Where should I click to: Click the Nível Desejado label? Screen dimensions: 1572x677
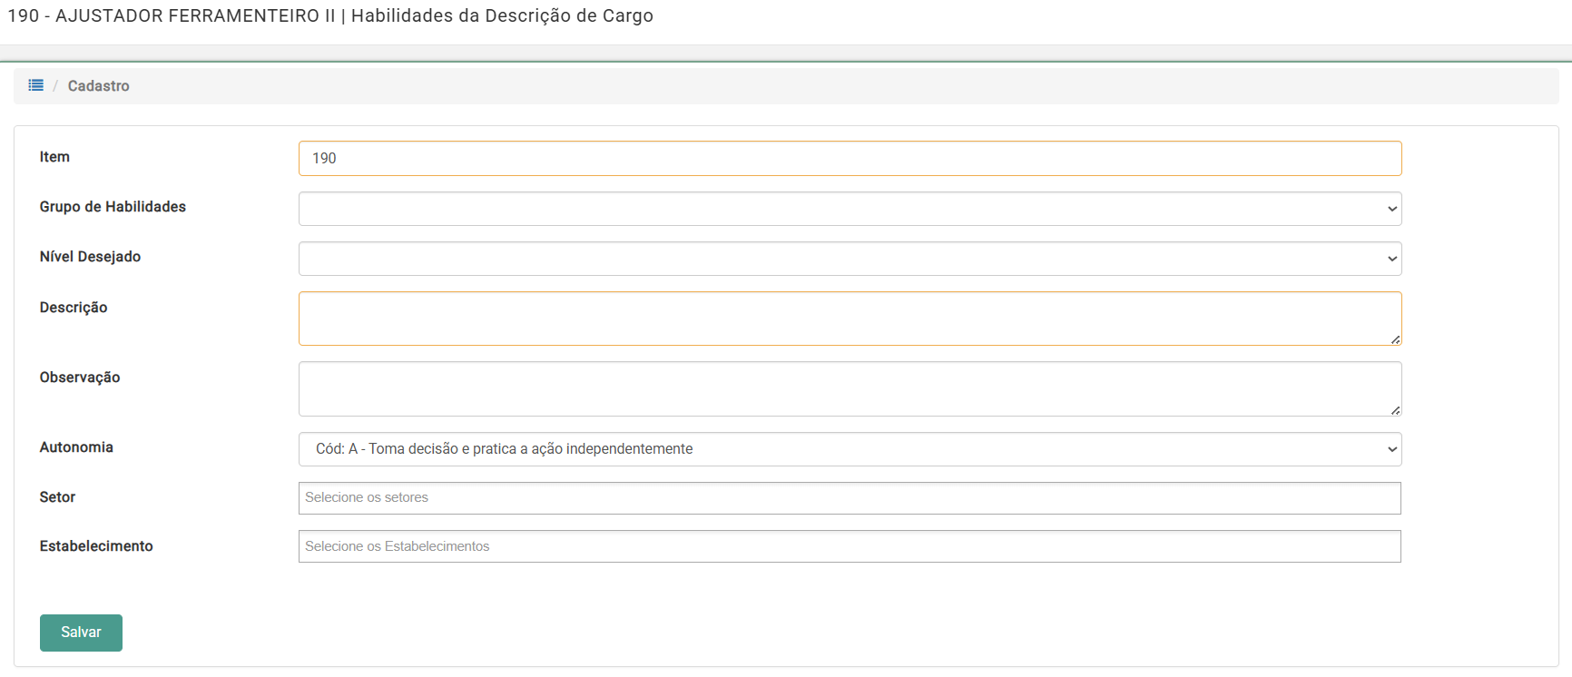pos(90,257)
